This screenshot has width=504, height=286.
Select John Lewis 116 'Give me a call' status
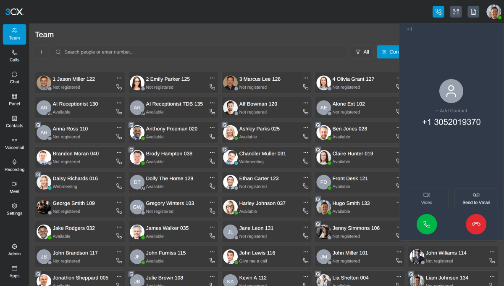[x=253, y=261]
